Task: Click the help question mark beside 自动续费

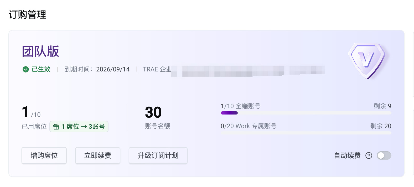Action: [369, 155]
